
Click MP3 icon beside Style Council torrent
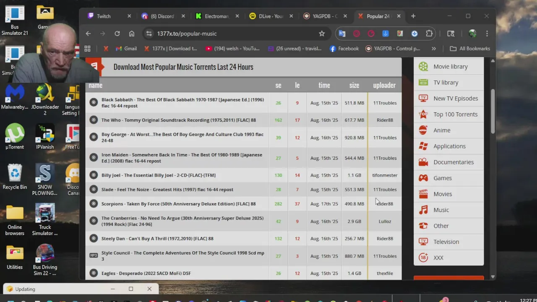point(94,255)
